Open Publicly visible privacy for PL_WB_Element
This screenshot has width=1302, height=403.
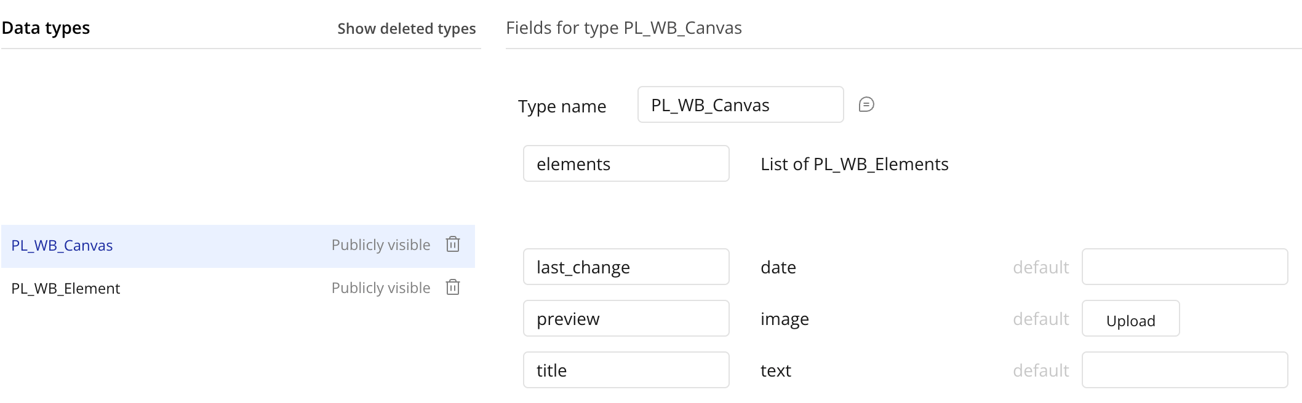coord(381,288)
